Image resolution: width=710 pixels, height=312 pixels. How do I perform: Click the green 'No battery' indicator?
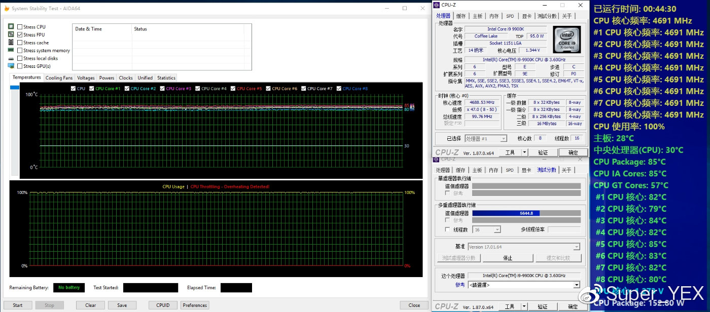tap(69, 288)
